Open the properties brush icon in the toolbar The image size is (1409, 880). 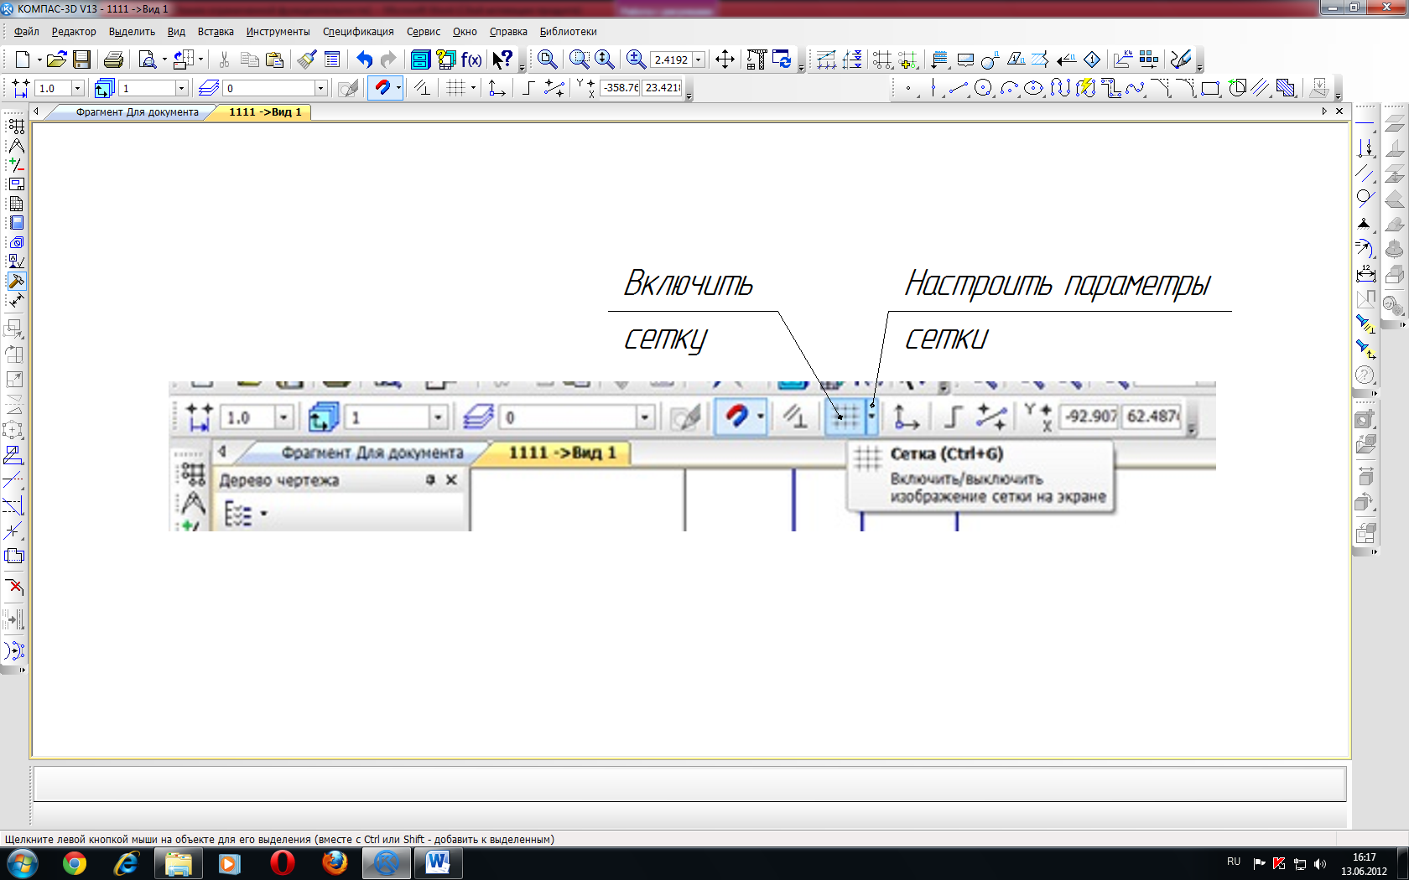tap(307, 60)
